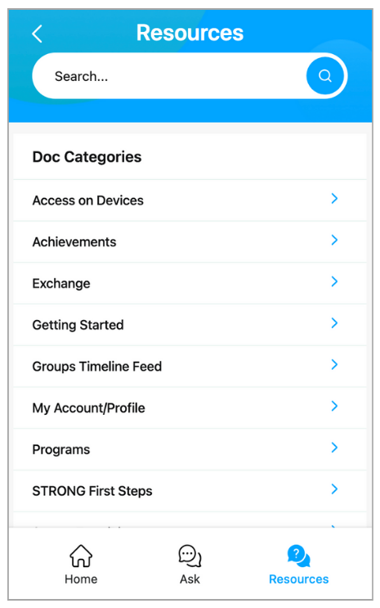The height and width of the screenshot is (608, 380).
Task: Open Programs chevron arrow
Action: [334, 448]
